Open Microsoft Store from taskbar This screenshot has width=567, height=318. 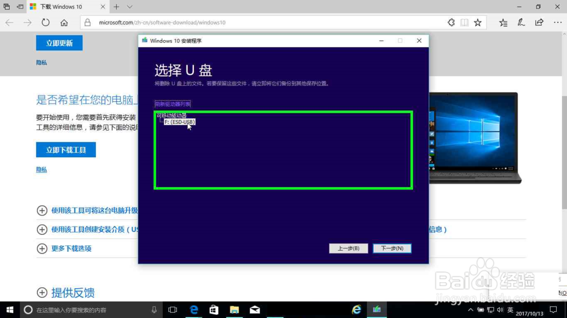click(x=214, y=310)
